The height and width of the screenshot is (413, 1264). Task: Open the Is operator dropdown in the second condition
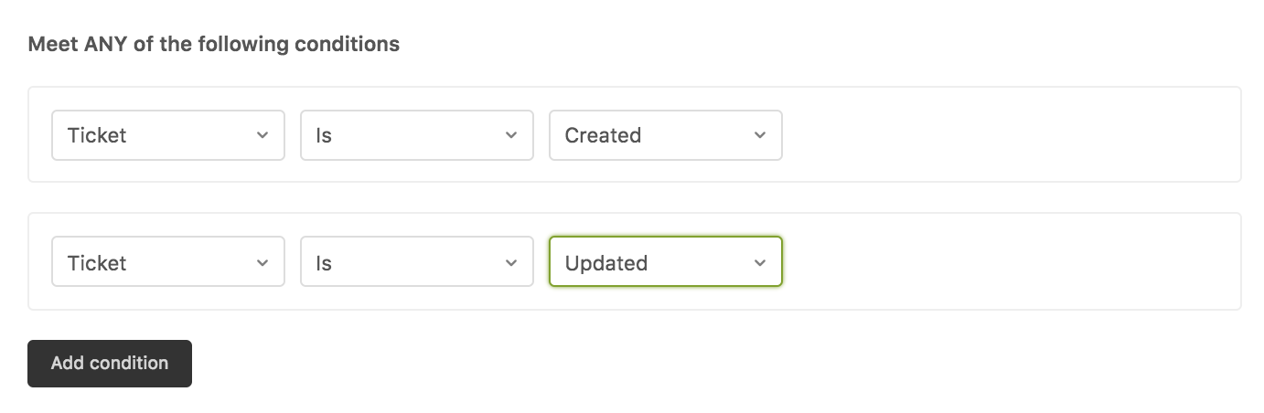pos(416,263)
